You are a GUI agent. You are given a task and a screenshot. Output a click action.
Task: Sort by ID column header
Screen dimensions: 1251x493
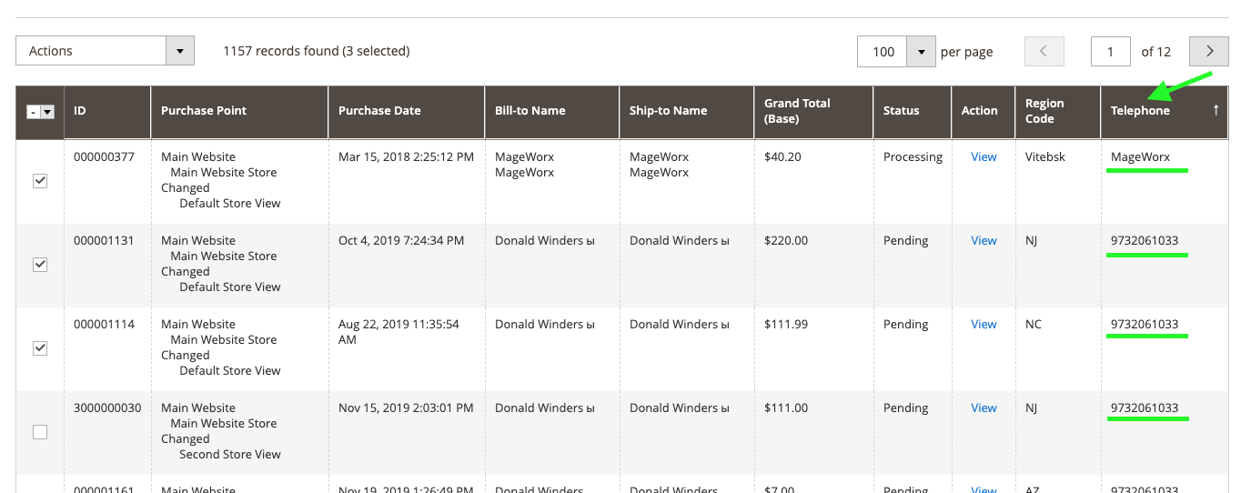80,111
